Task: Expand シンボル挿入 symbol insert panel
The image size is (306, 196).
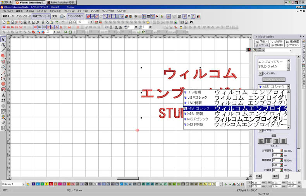Action: 260,74
